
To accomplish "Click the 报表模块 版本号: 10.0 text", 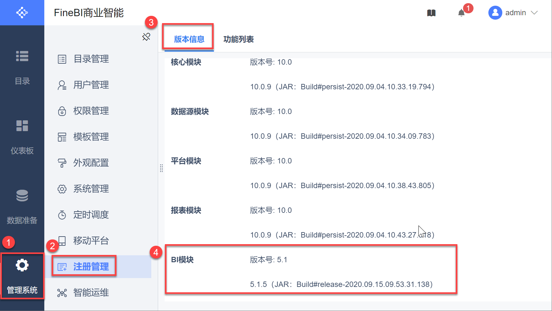I will pos(271,210).
